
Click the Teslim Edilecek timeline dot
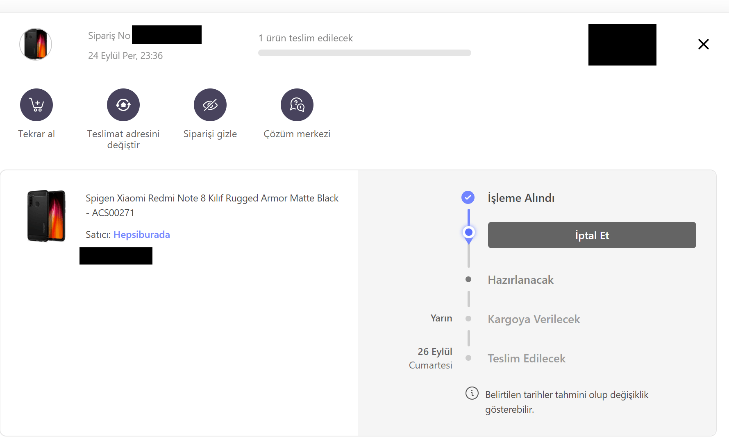[x=468, y=358]
